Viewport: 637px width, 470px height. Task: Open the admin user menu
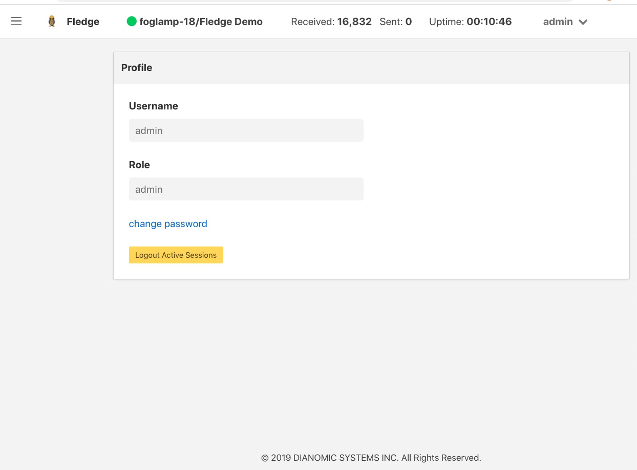(x=558, y=21)
